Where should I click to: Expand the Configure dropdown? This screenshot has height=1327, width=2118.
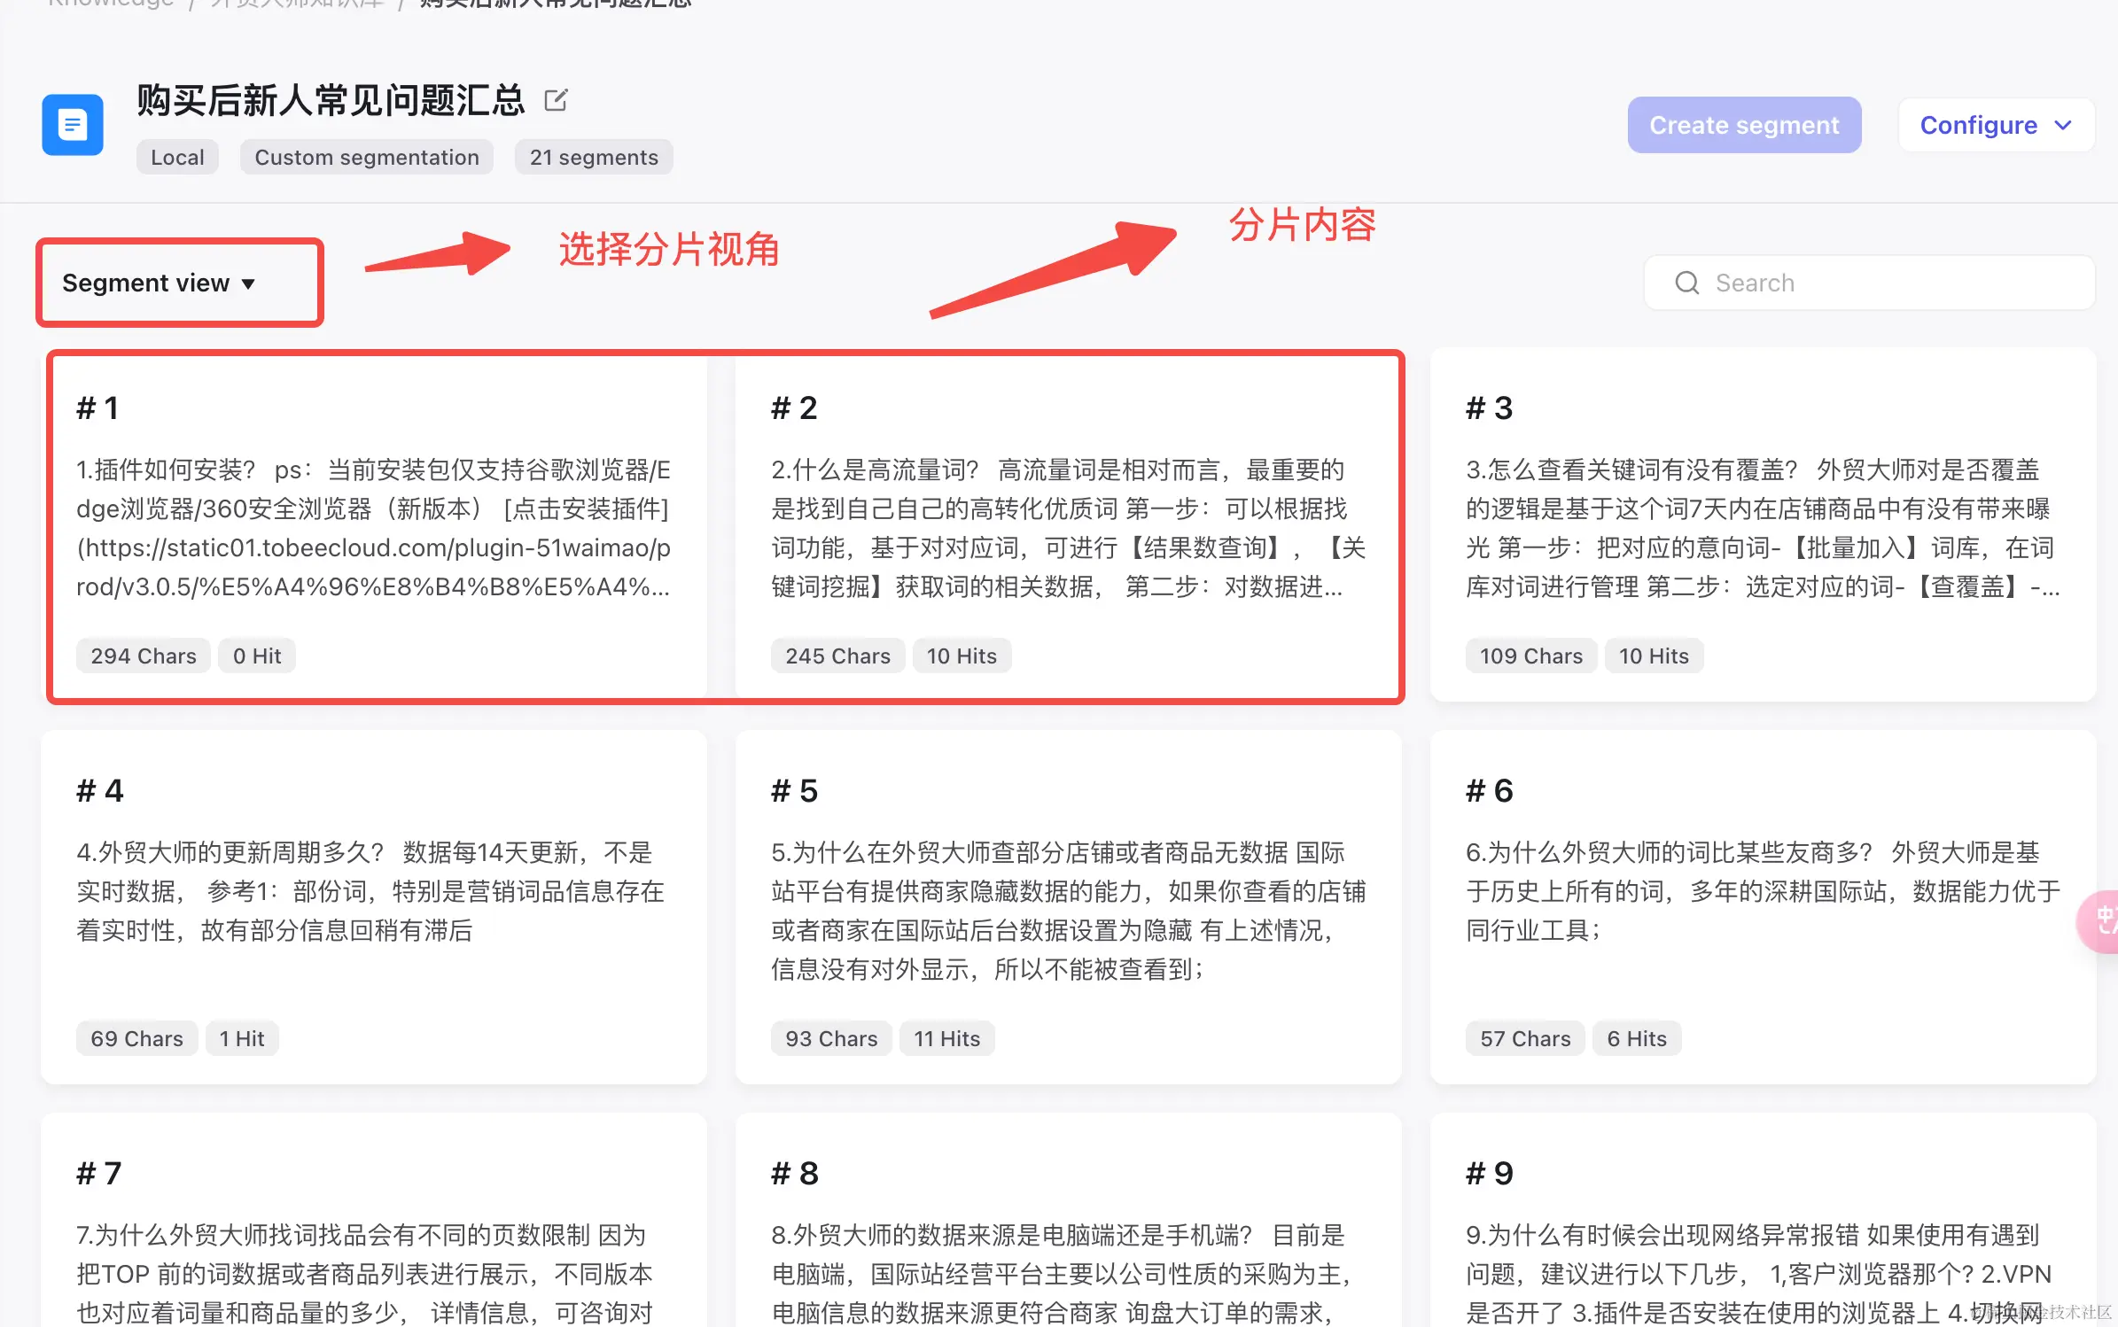pyautogui.click(x=1996, y=125)
